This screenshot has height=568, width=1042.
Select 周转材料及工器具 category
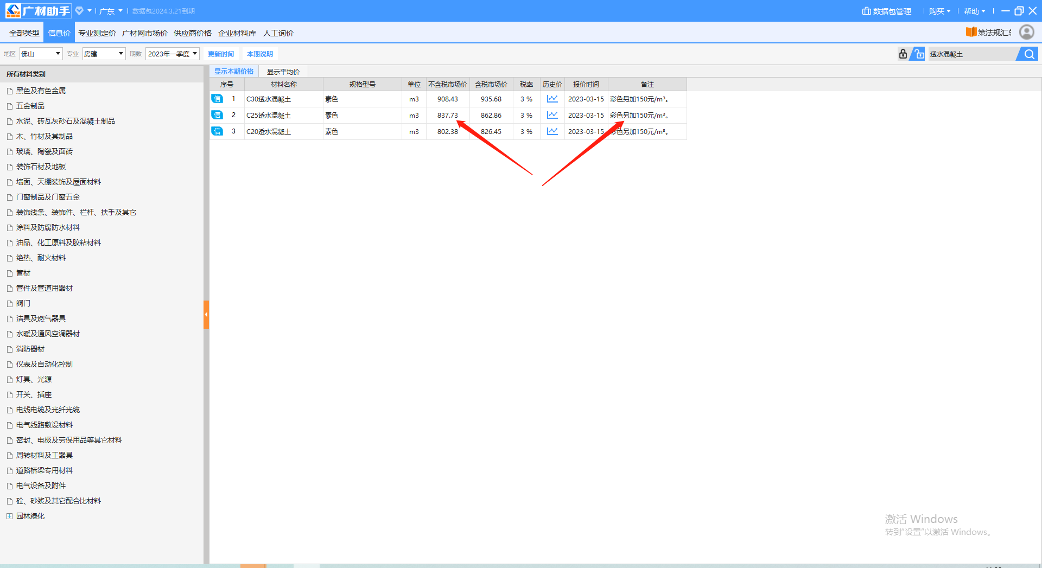pos(45,455)
